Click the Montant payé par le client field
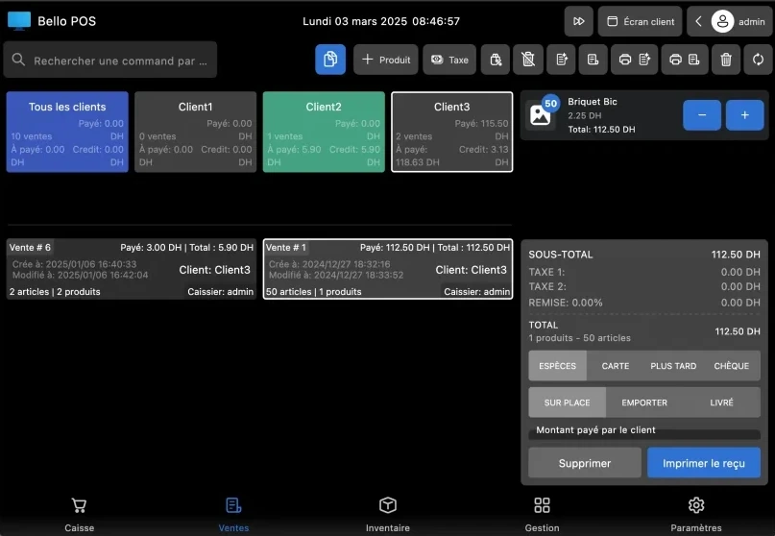Screen dimensions: 775x536 [x=644, y=431]
